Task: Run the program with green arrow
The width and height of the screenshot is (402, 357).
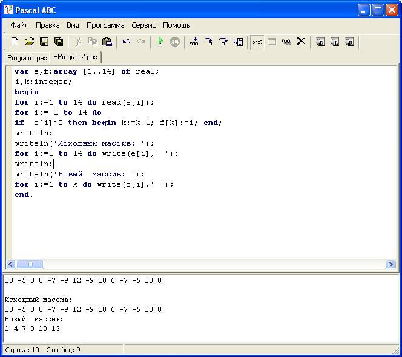Action: coord(160,42)
